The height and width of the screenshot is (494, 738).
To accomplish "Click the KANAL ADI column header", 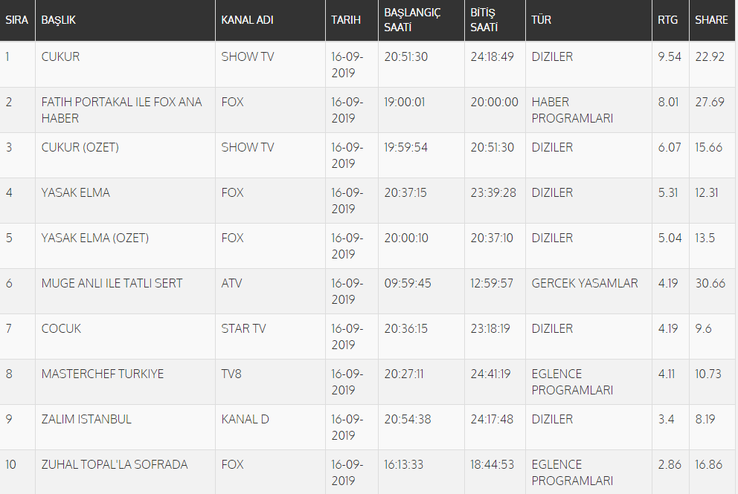I will (247, 20).
